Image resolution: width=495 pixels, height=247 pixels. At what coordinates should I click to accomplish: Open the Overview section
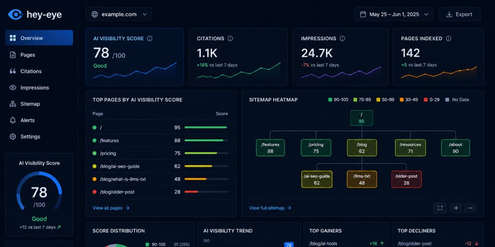coord(39,38)
